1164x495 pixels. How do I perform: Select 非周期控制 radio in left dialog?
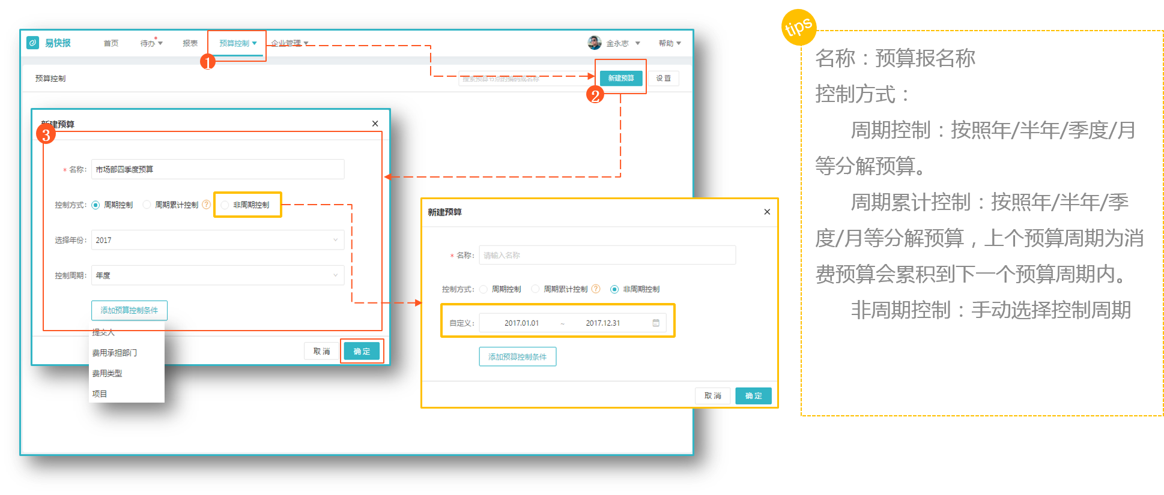pyautogui.click(x=225, y=205)
